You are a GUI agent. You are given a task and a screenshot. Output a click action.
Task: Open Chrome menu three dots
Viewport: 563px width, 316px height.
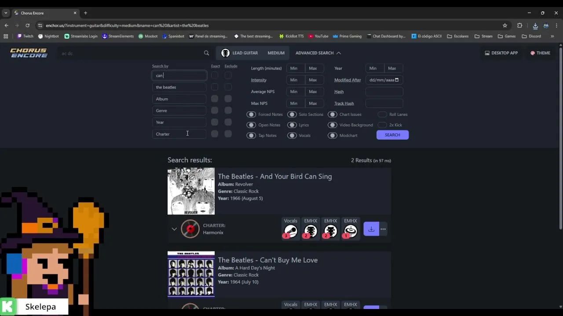[556, 25]
